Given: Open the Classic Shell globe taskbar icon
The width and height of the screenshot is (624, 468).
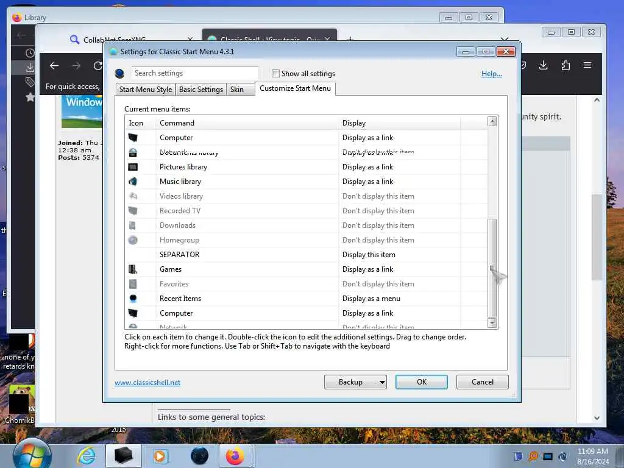Looking at the screenshot, I should [199, 456].
